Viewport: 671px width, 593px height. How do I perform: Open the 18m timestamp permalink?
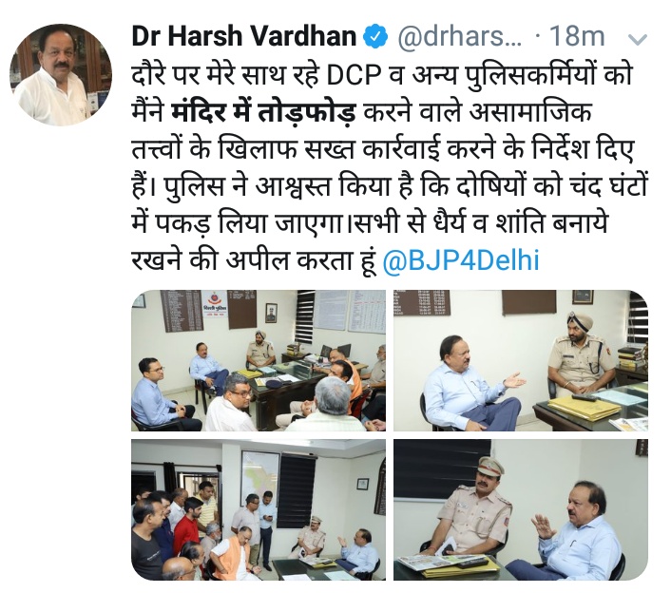(x=577, y=37)
